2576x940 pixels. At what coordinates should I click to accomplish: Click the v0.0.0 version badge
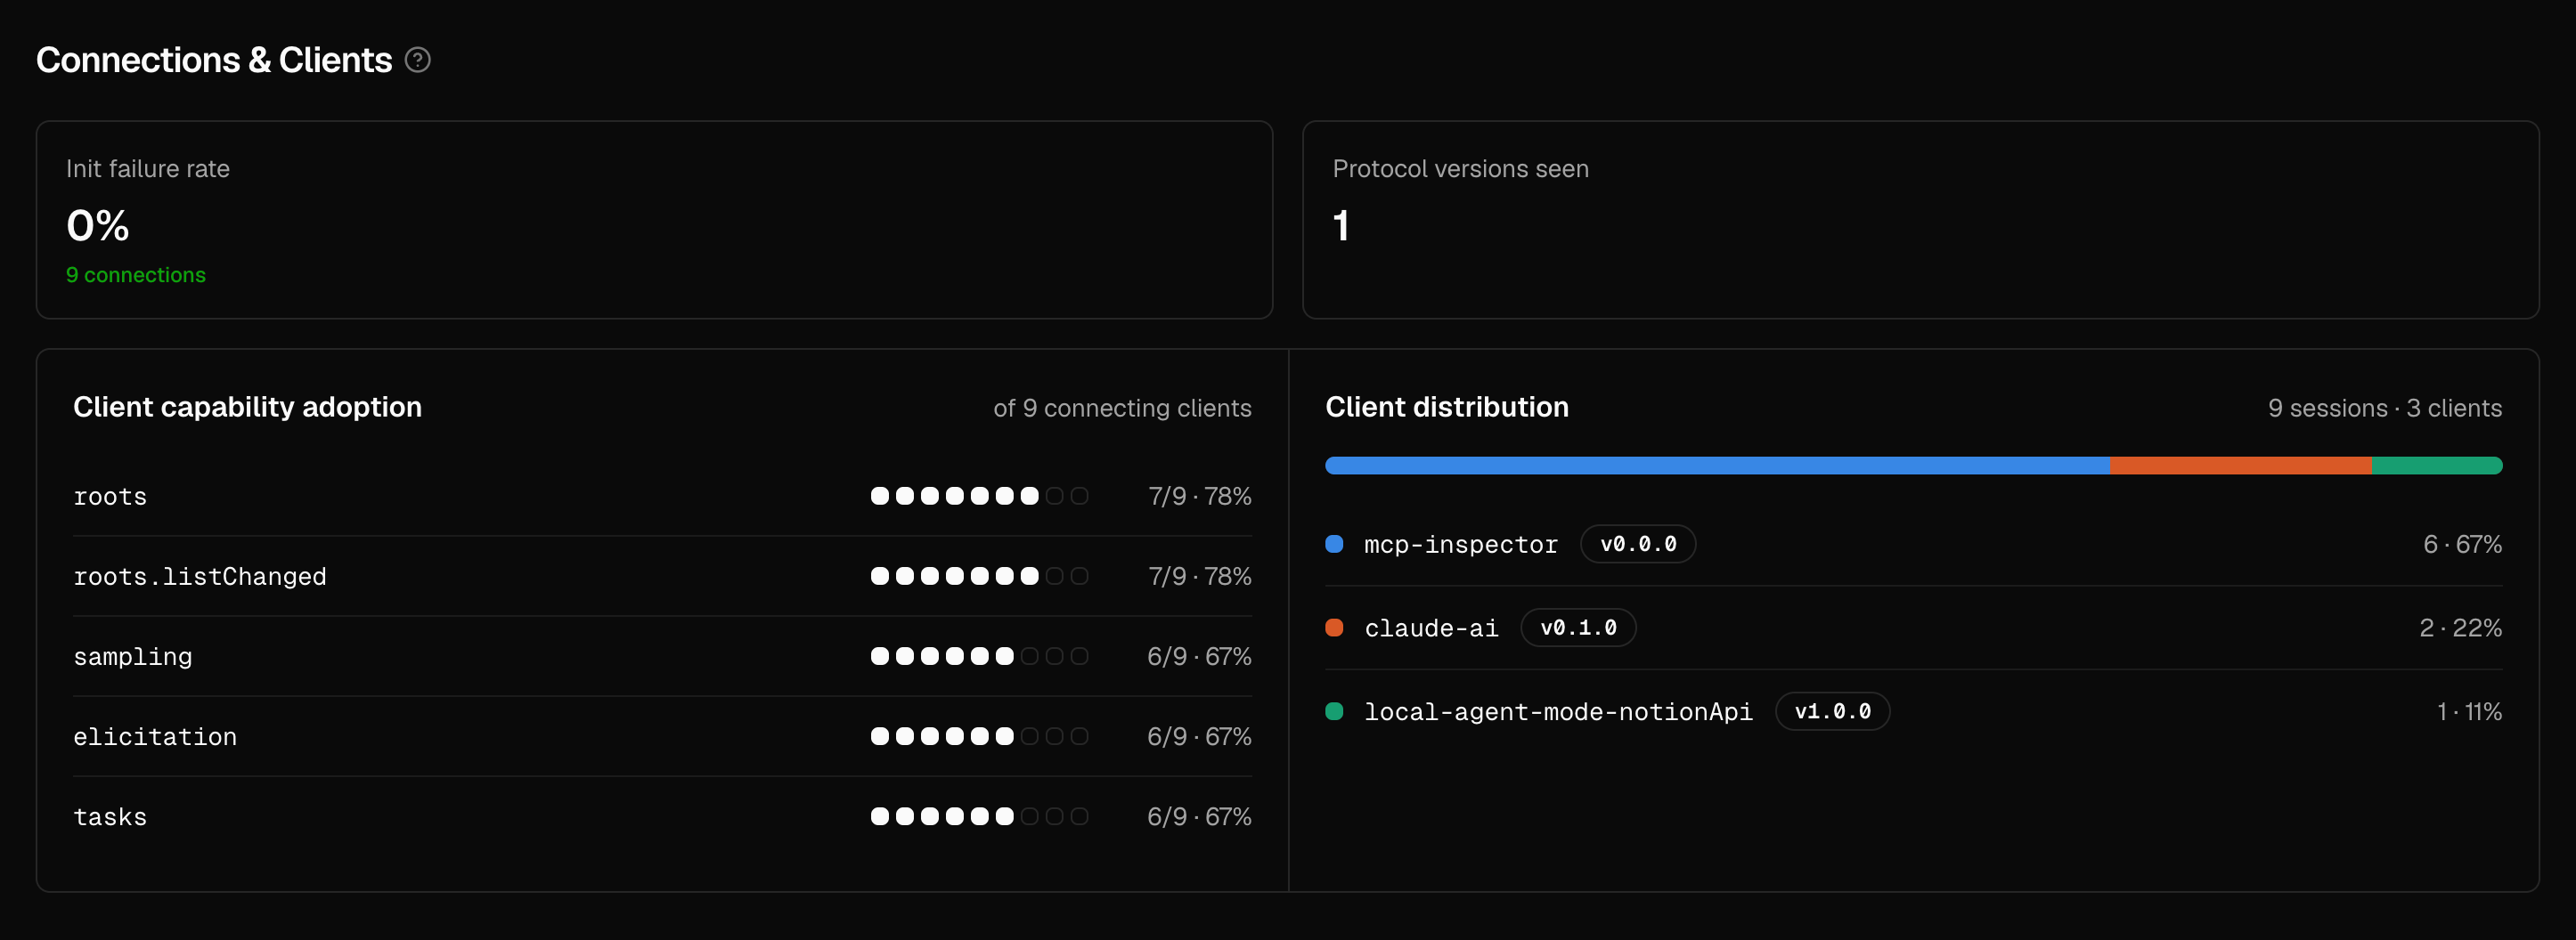1638,545
